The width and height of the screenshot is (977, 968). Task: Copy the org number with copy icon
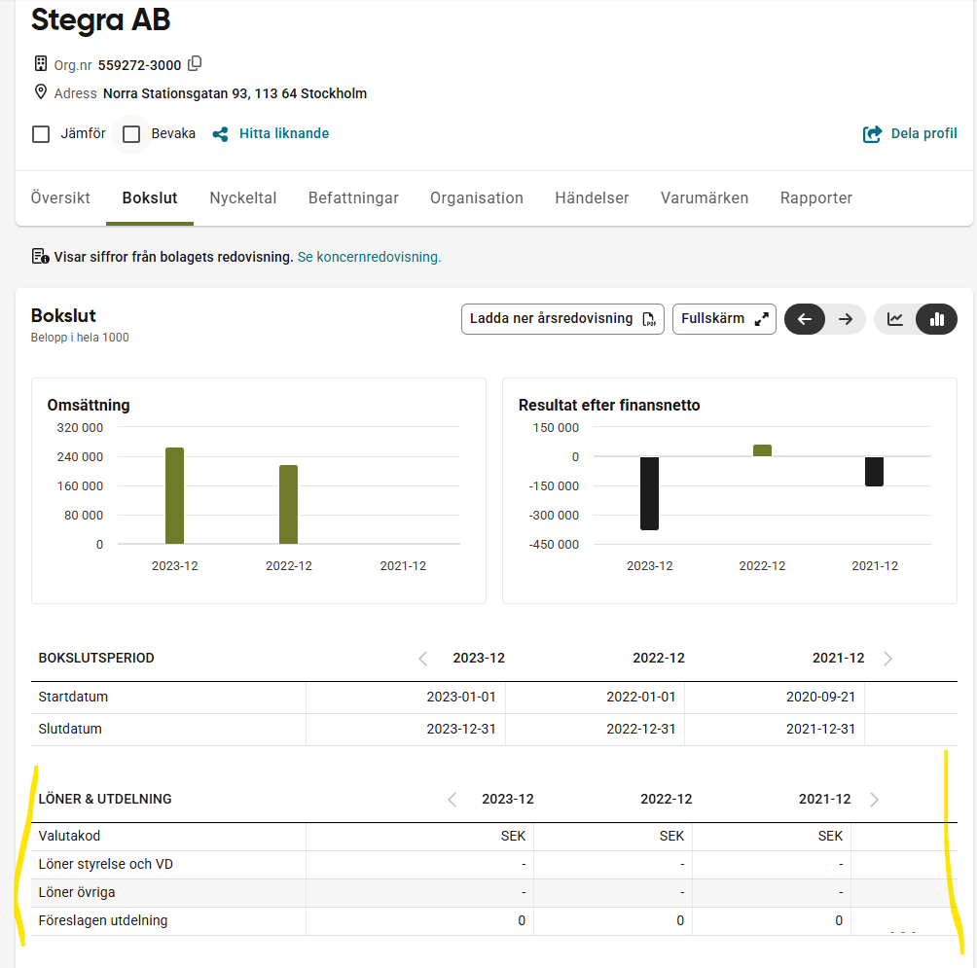(195, 64)
